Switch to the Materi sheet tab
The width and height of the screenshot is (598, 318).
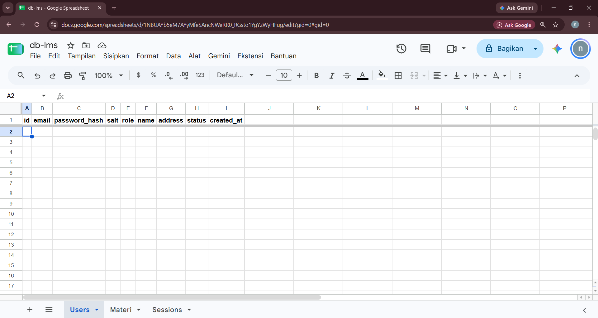[x=121, y=310]
